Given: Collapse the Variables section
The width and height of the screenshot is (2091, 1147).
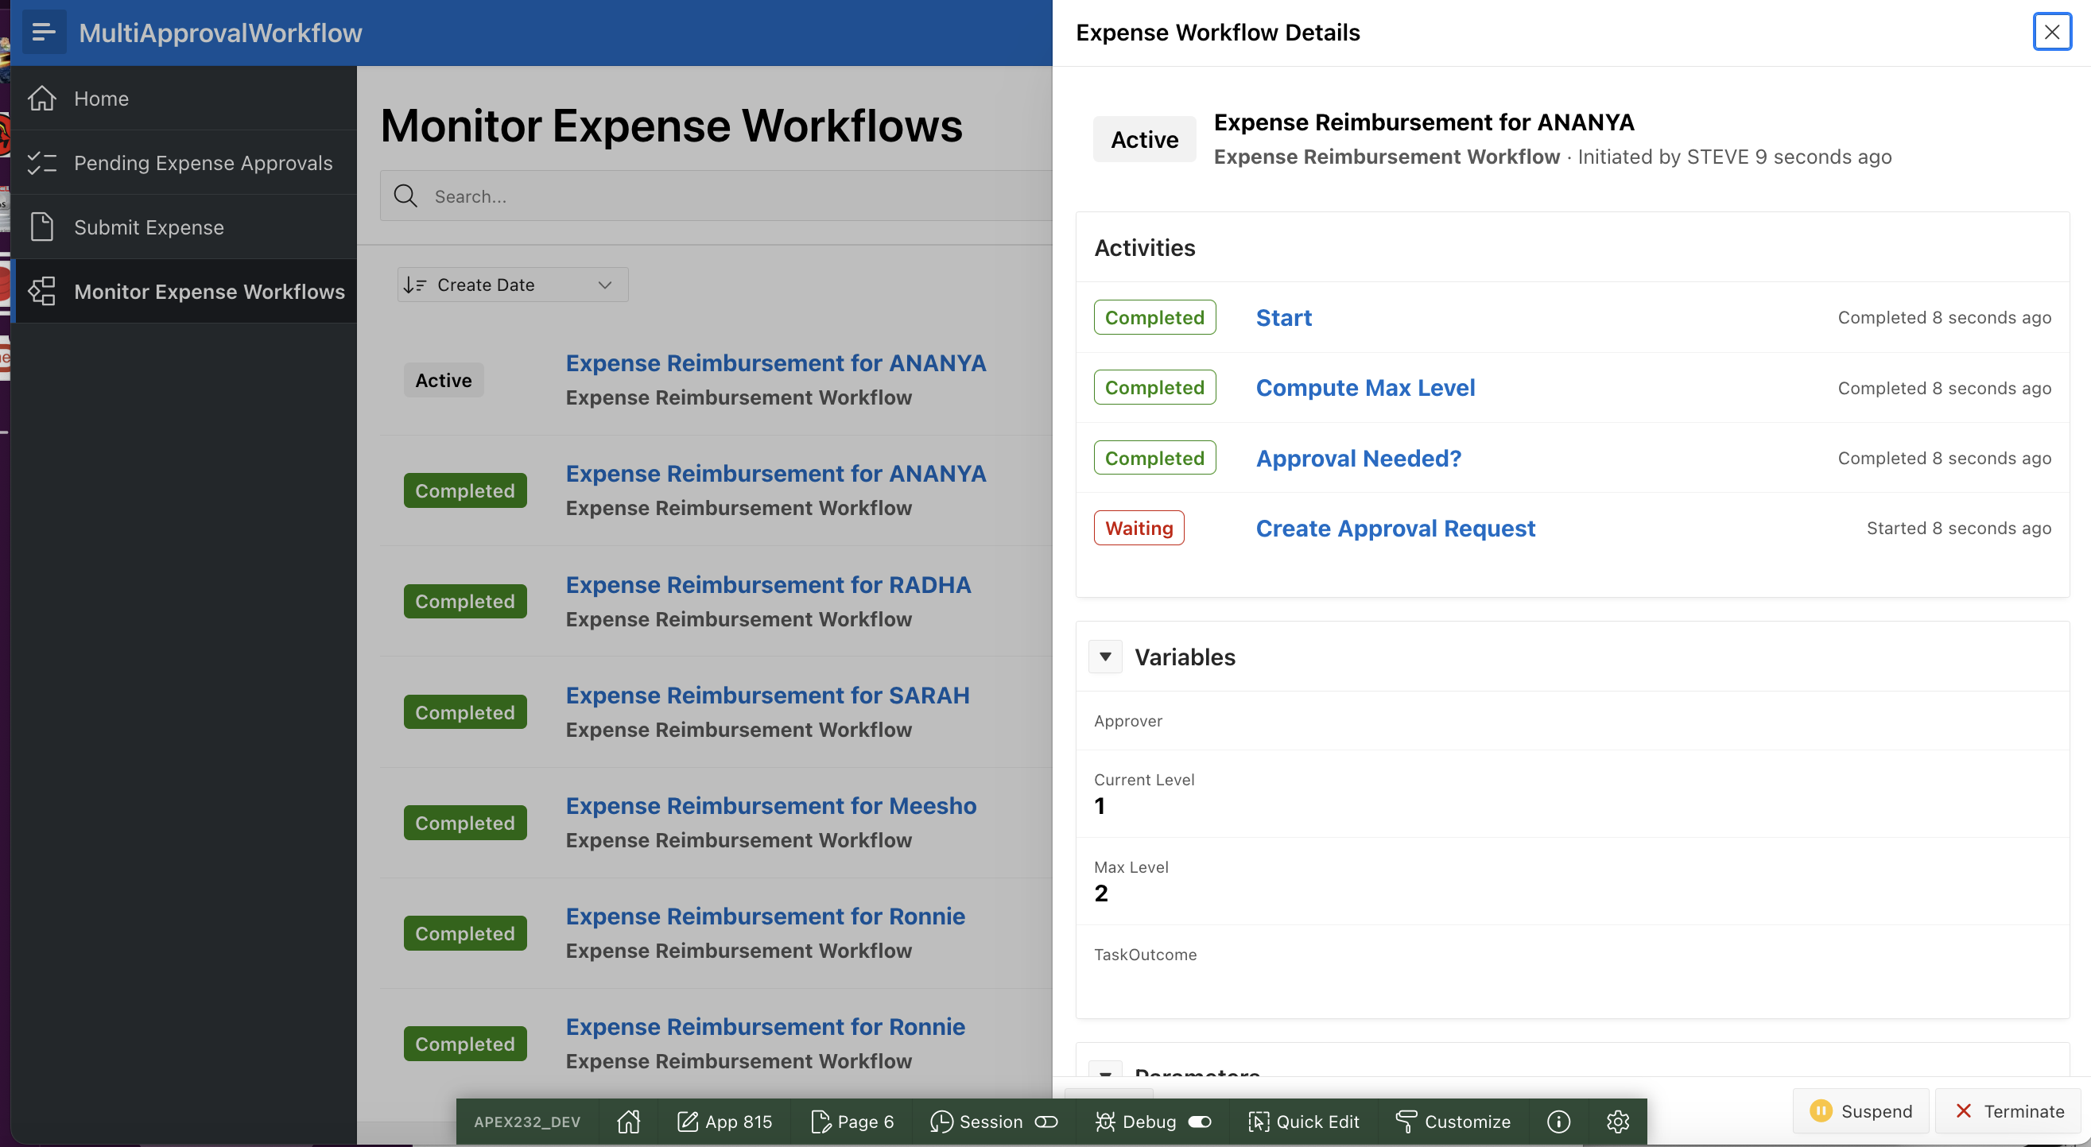Looking at the screenshot, I should [x=1105, y=656].
